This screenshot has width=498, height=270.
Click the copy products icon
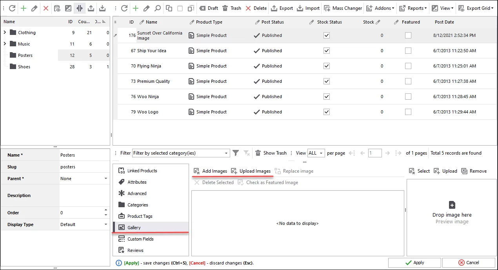[x=169, y=8]
